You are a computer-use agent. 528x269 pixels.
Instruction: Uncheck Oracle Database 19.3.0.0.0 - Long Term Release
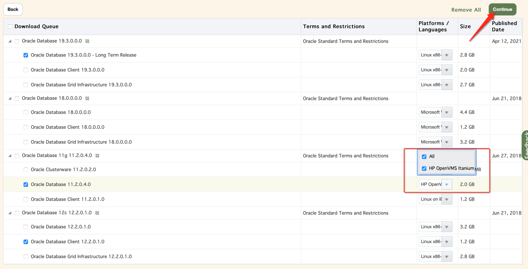pos(26,55)
